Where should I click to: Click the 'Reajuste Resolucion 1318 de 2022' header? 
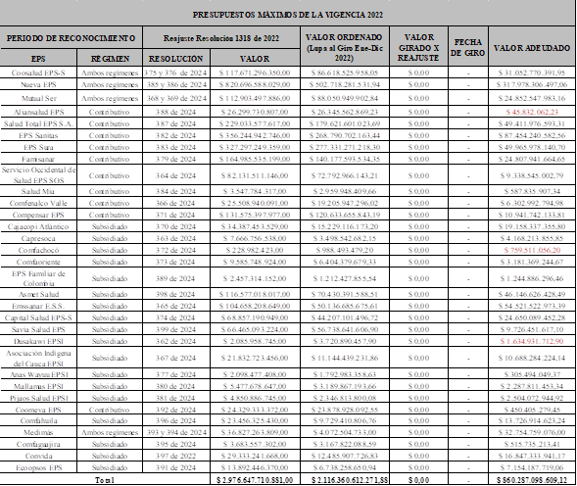point(221,38)
